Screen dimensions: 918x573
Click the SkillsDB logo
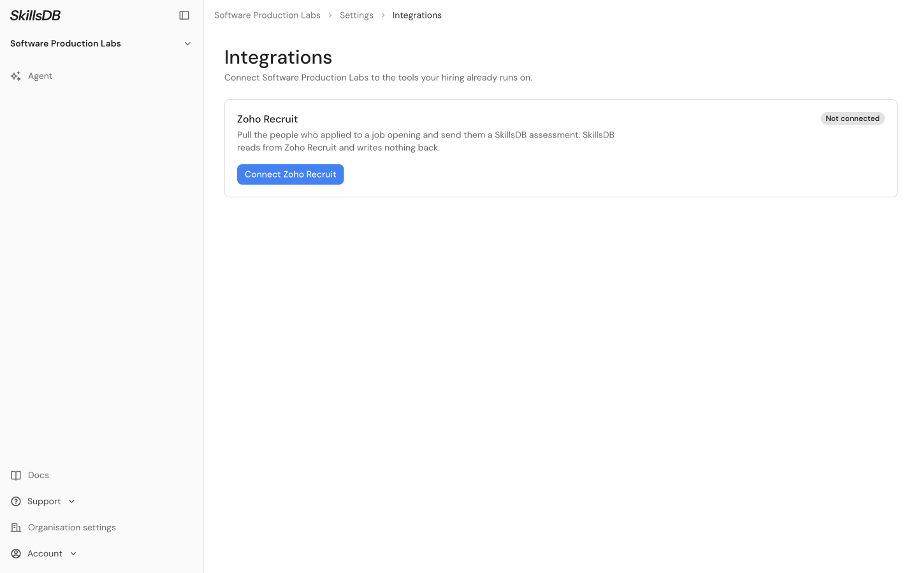[35, 15]
